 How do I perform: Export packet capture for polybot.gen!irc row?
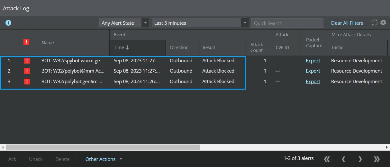tap(313, 82)
